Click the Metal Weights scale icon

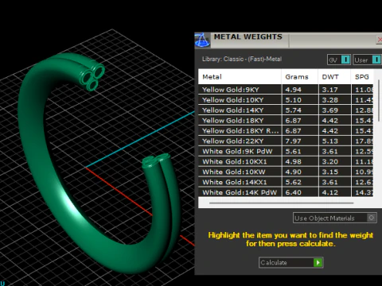[x=202, y=41]
